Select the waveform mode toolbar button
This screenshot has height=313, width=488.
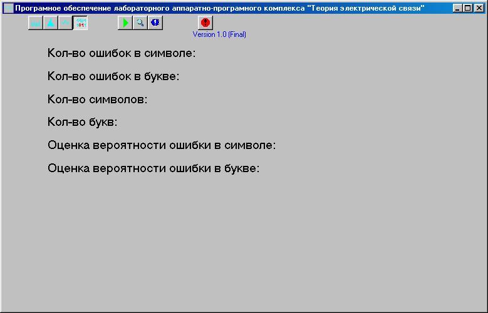point(65,23)
